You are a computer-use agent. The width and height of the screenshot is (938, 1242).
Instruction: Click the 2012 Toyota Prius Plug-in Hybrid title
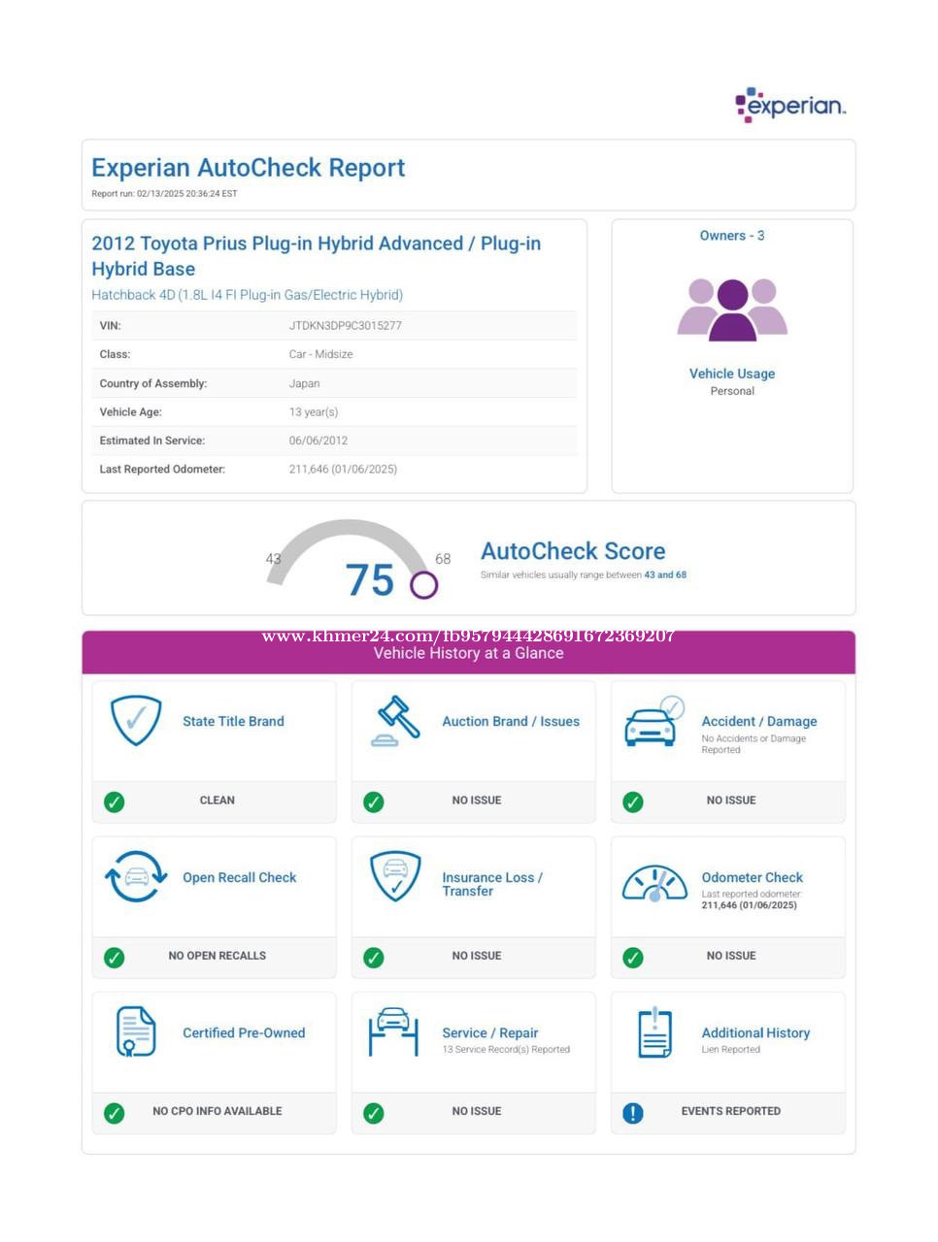317,256
